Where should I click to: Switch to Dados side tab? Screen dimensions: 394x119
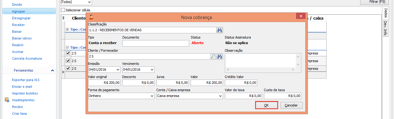click(386, 13)
